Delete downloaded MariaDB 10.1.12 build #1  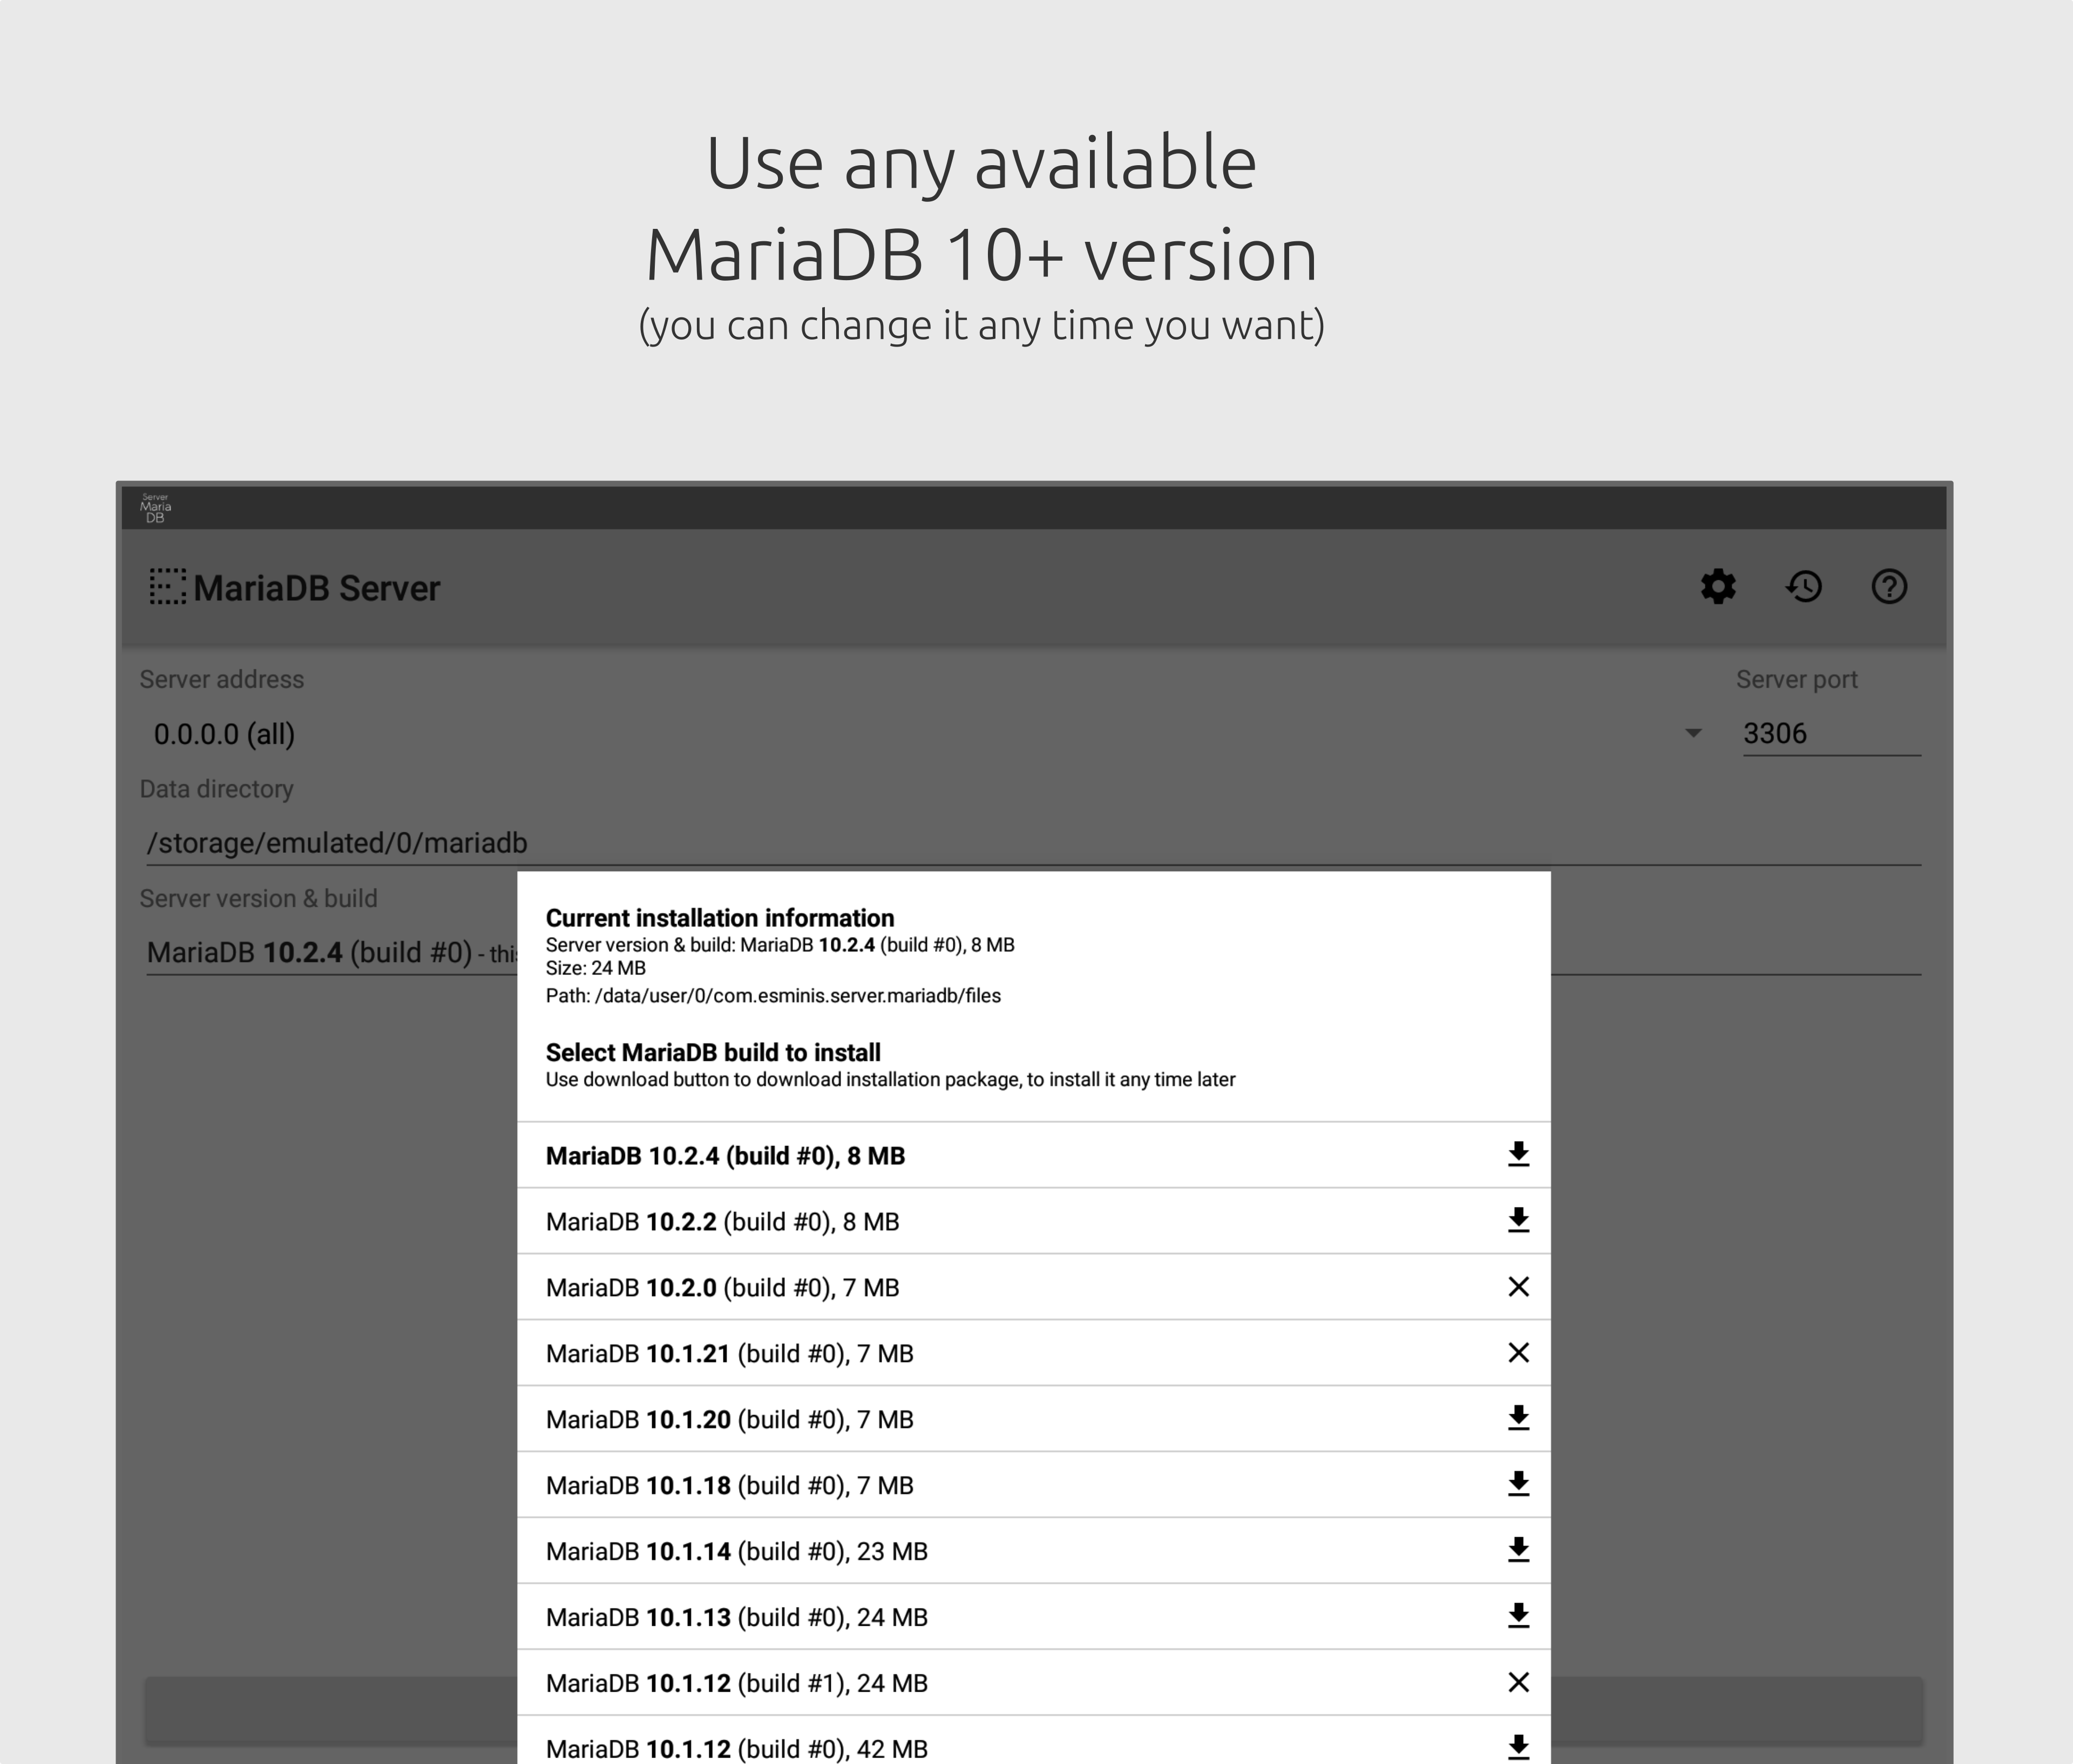1518,1683
